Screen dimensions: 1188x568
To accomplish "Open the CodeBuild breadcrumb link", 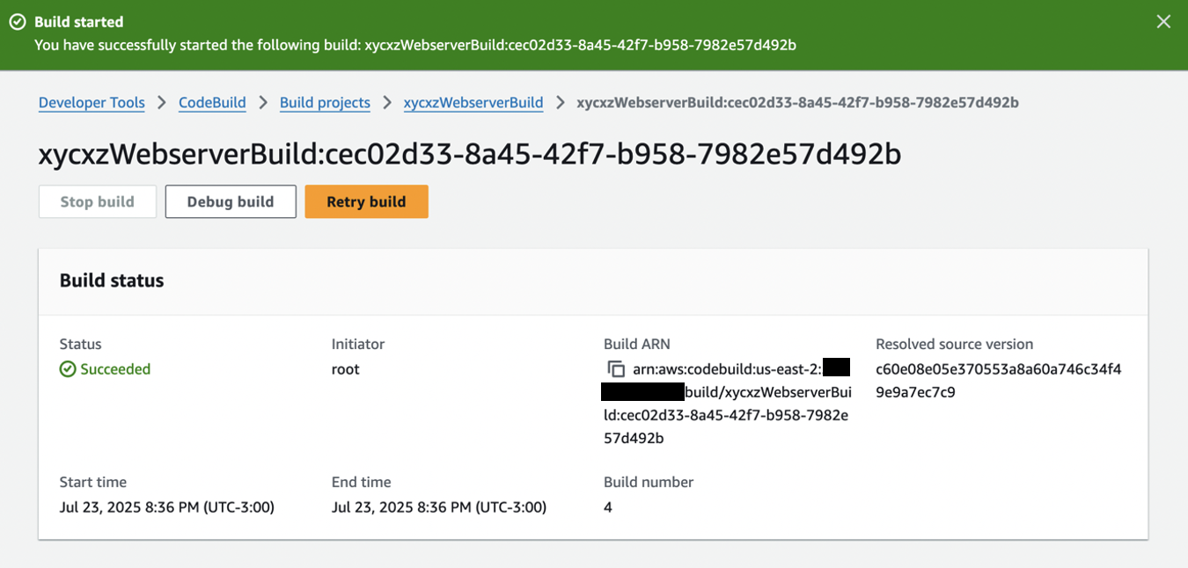I will point(211,103).
